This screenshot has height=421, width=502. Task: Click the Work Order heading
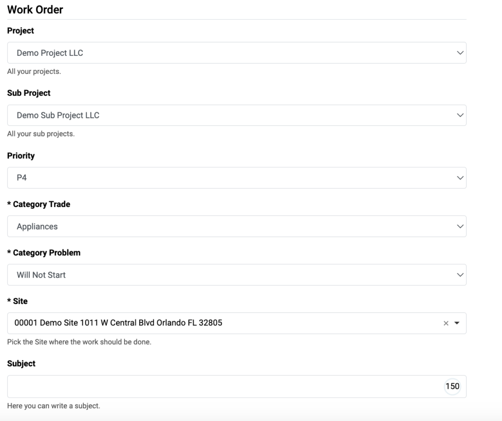(35, 10)
